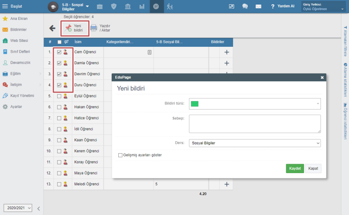Uncheck Duru Öğrenci's checkbox
Image resolution: width=349 pixels, height=215 pixels.
coord(59,85)
